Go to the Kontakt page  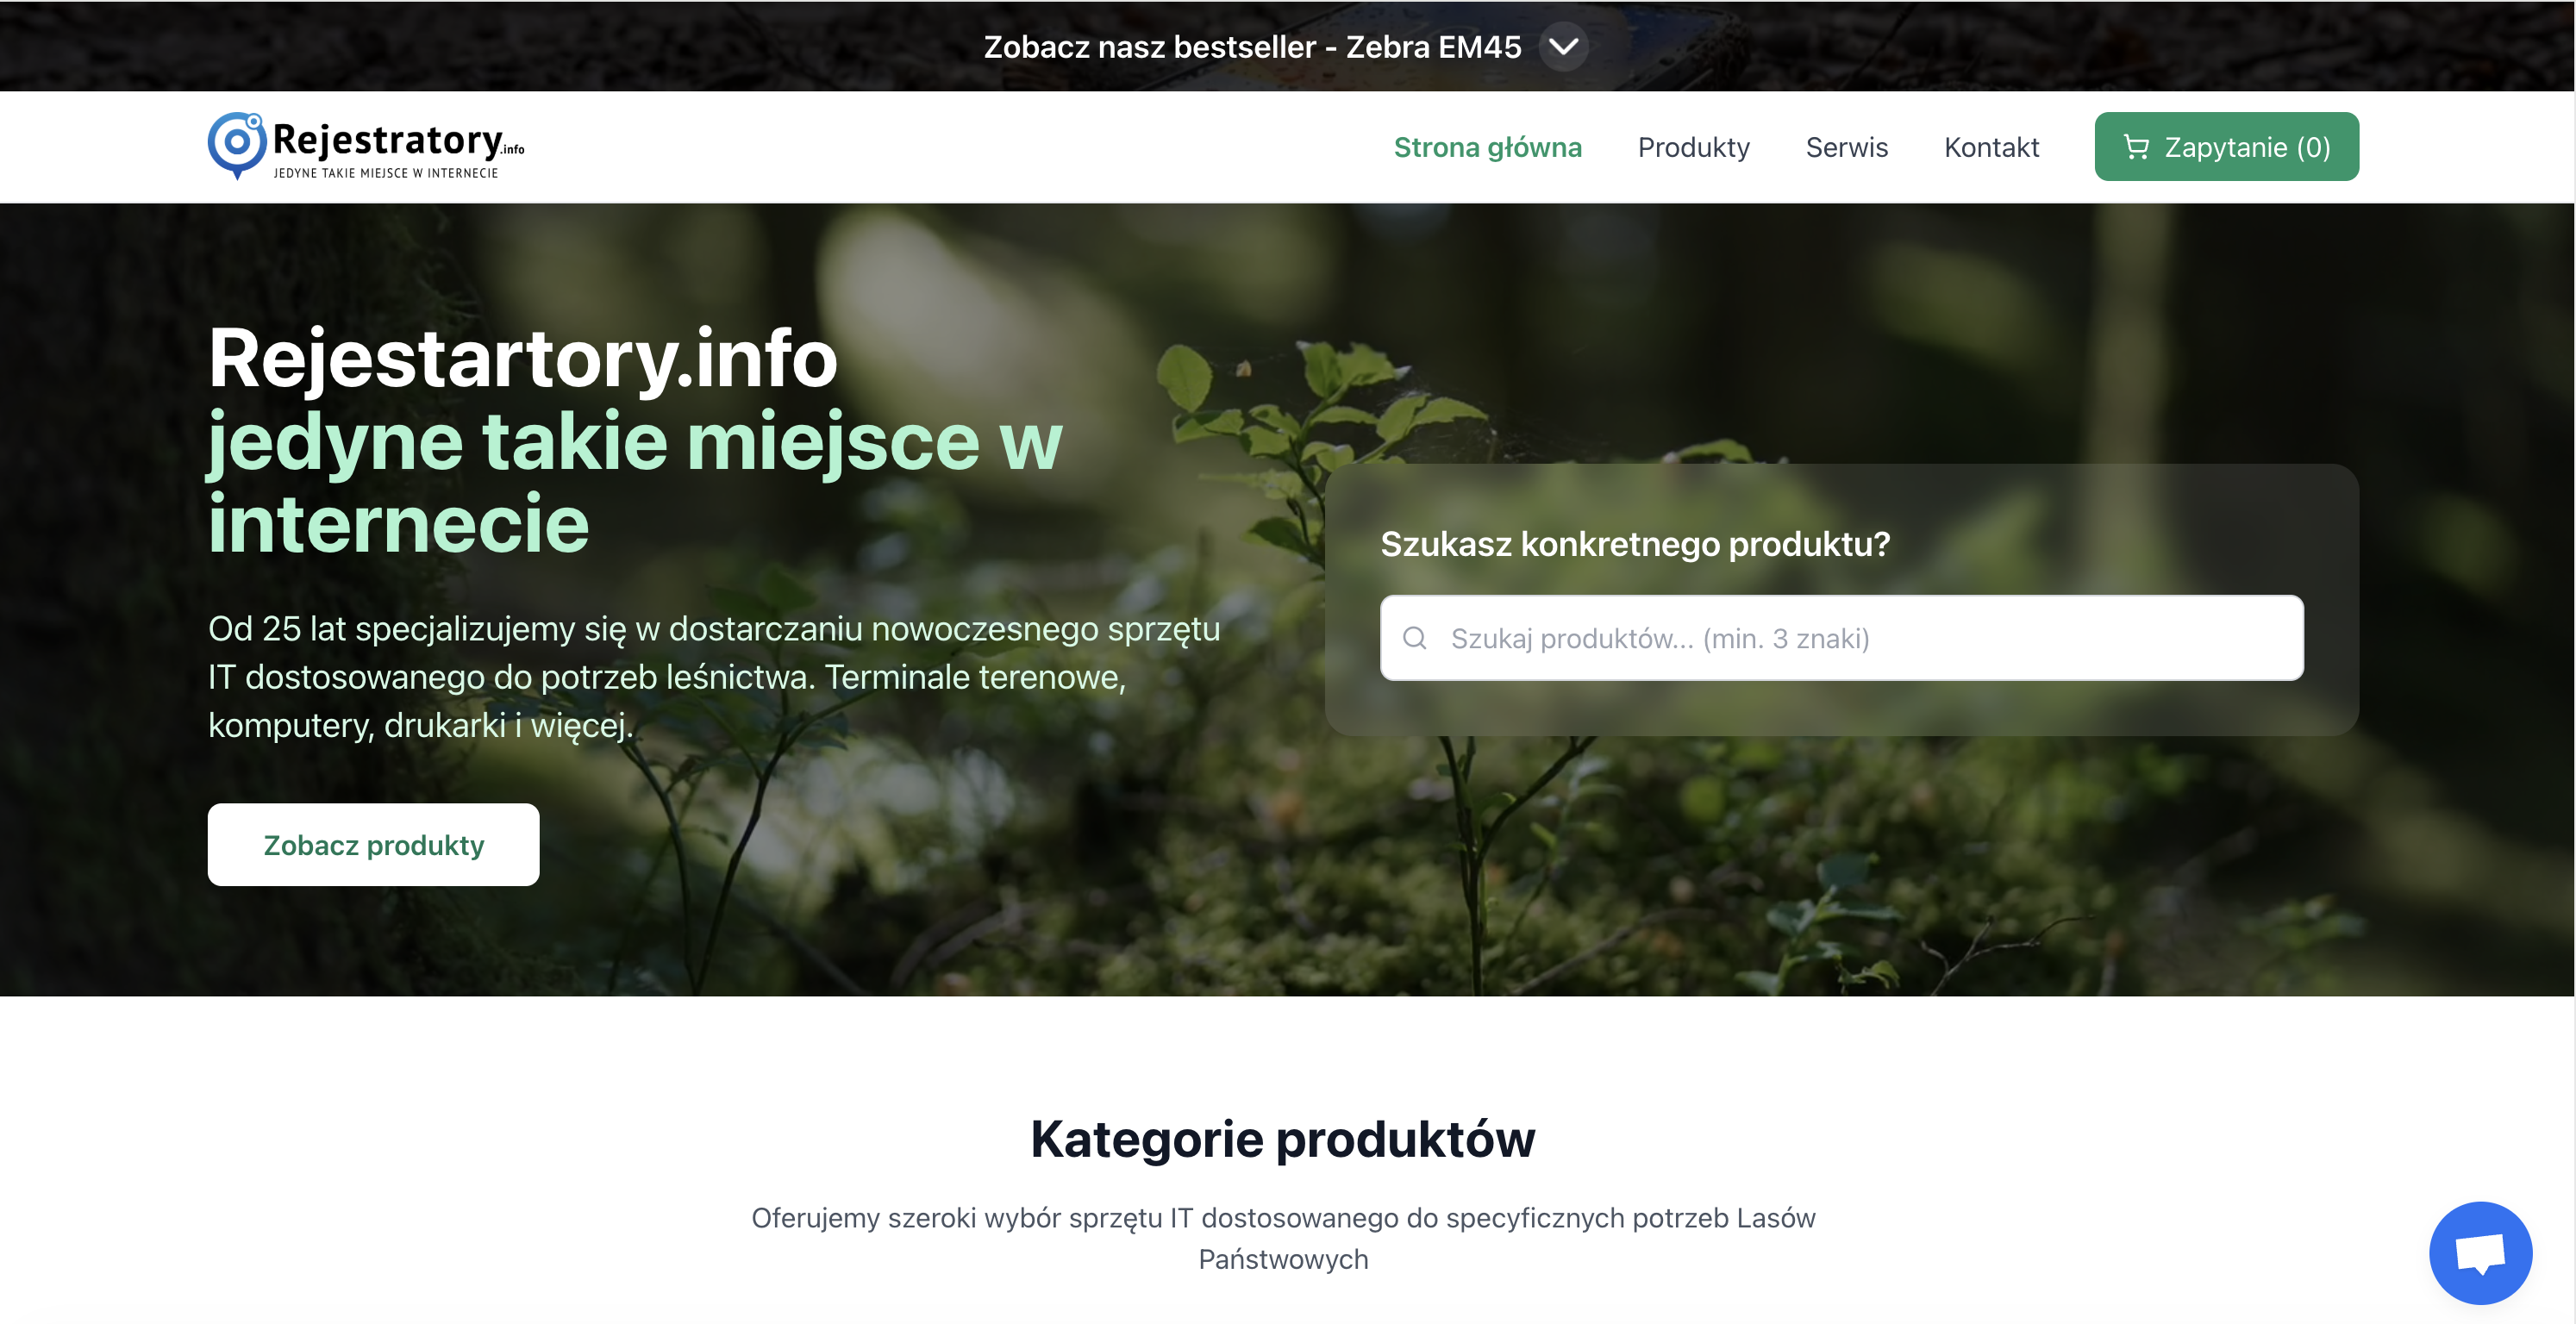(x=1991, y=147)
